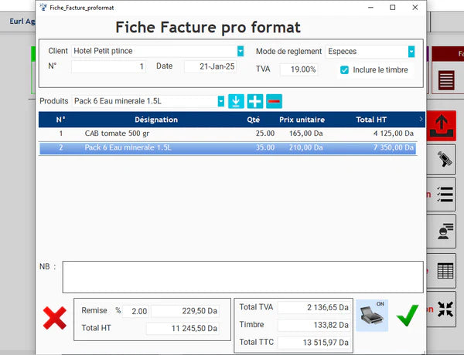Click the TVA 19.00% field
Viewport: 464px width, 355px height.
click(x=299, y=69)
